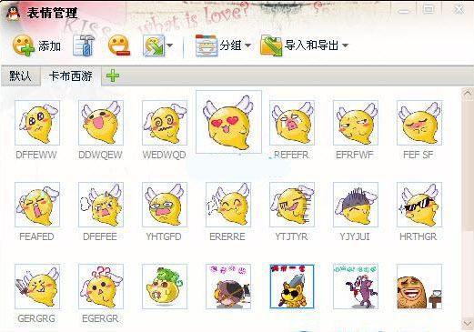Click the YTJTYR label text

point(291,236)
